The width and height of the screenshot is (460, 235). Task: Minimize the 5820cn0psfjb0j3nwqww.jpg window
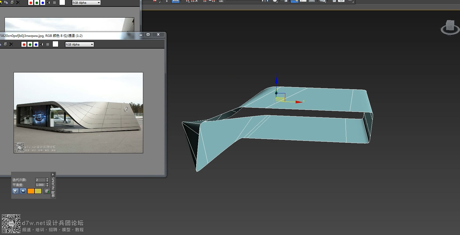pos(141,35)
